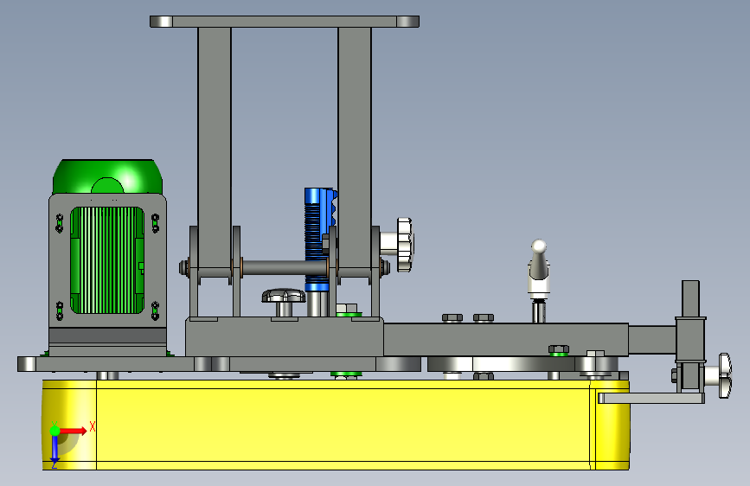Pick the hex nut with green washer on arm
Viewport: 750px width, 486px height.
coord(558,350)
